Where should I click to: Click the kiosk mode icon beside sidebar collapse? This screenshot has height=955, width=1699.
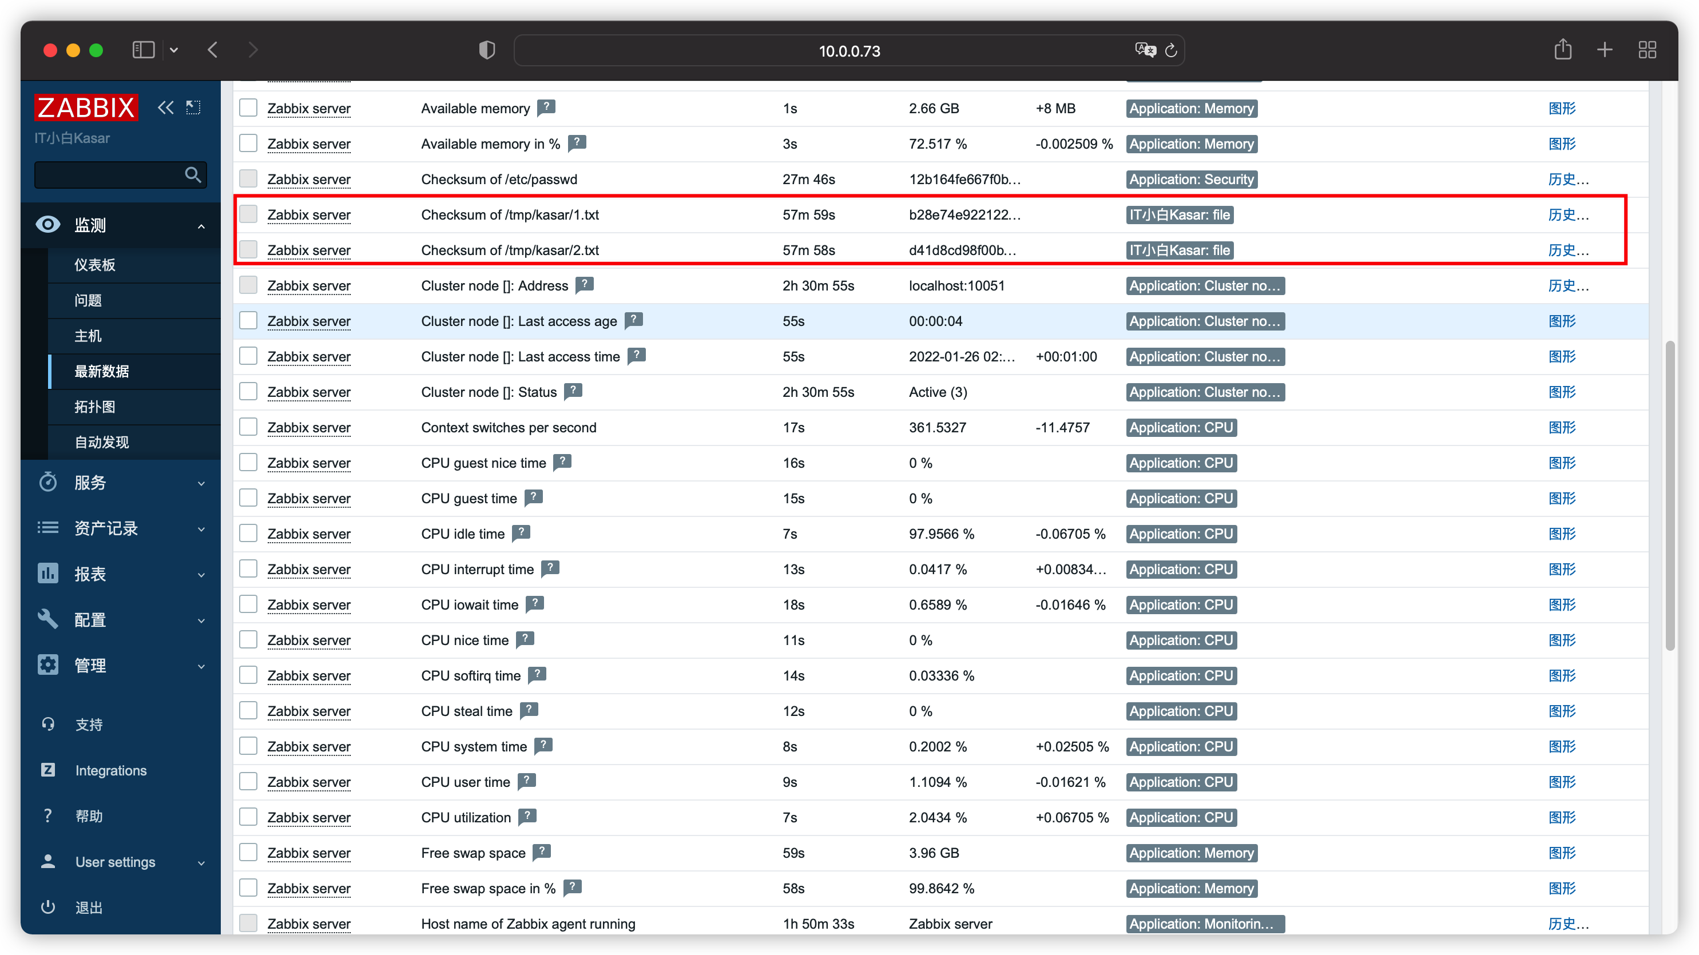tap(193, 107)
